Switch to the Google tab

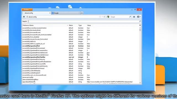pos(66,13)
